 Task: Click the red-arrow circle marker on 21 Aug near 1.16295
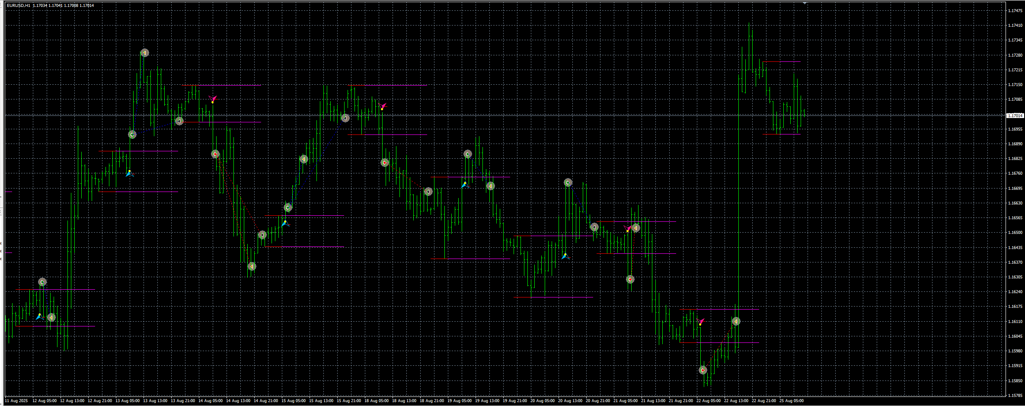(x=630, y=279)
